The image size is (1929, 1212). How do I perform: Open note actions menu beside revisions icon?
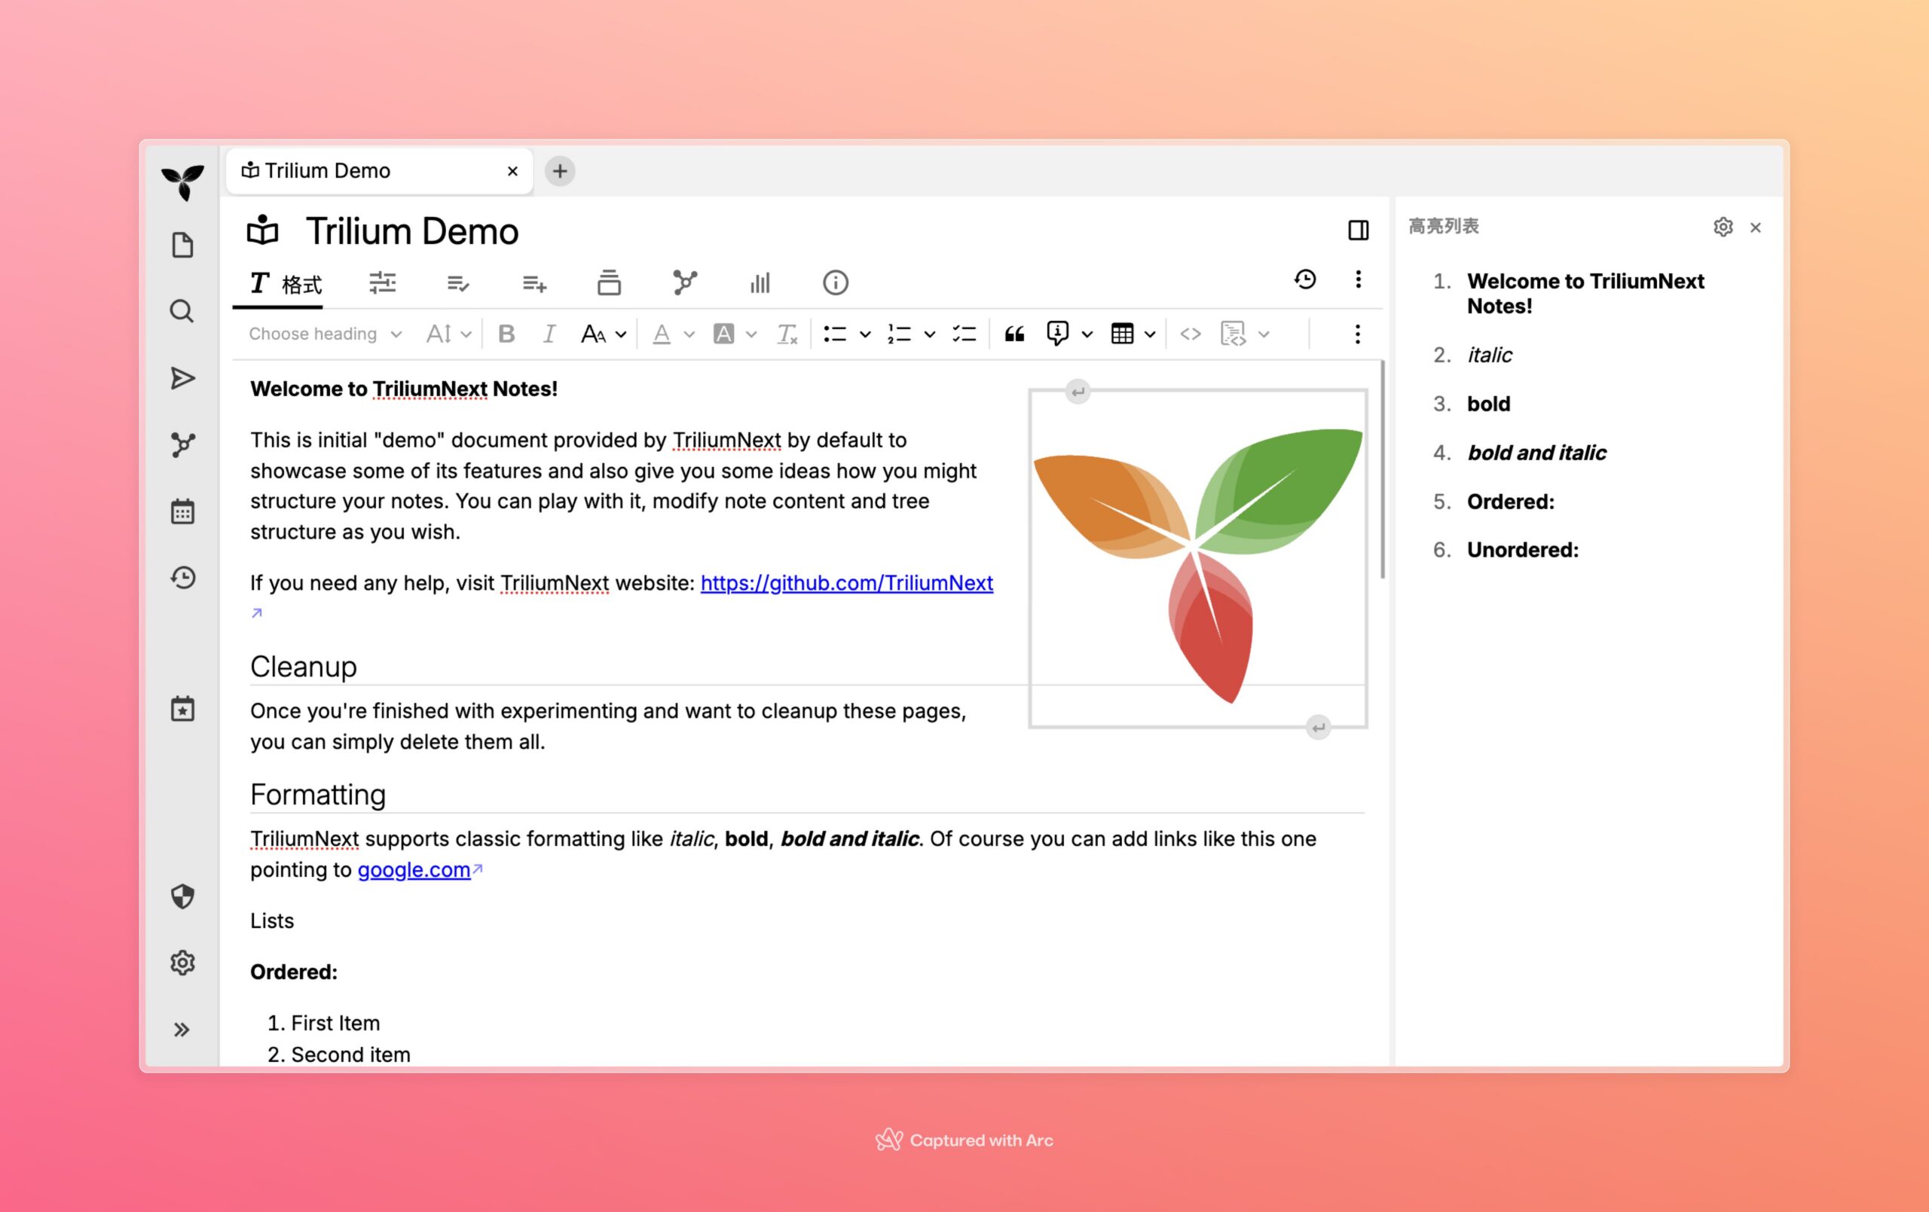point(1358,279)
